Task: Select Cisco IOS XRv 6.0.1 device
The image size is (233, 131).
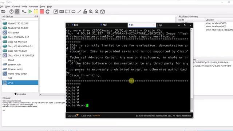Action: pos(20,42)
